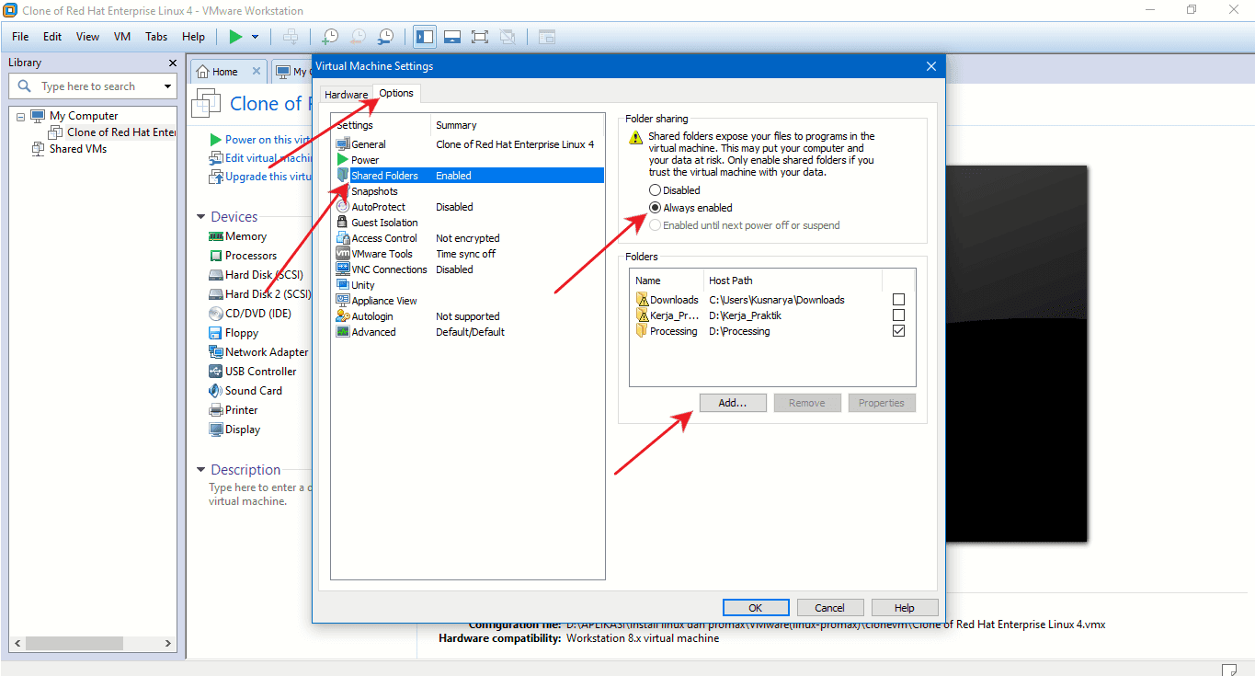This screenshot has height=676, width=1255.
Task: Collapse the Devices section
Action: 200,216
